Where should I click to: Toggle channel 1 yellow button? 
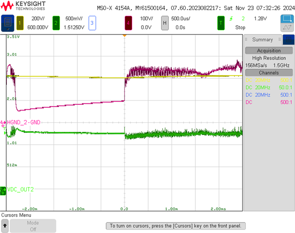click(x=20, y=23)
